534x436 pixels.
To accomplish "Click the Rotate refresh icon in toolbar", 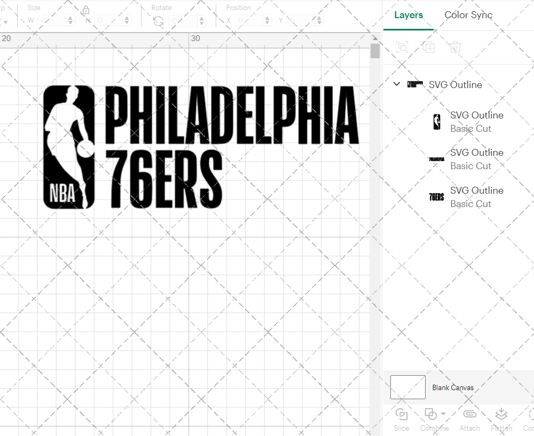I will (x=158, y=20).
